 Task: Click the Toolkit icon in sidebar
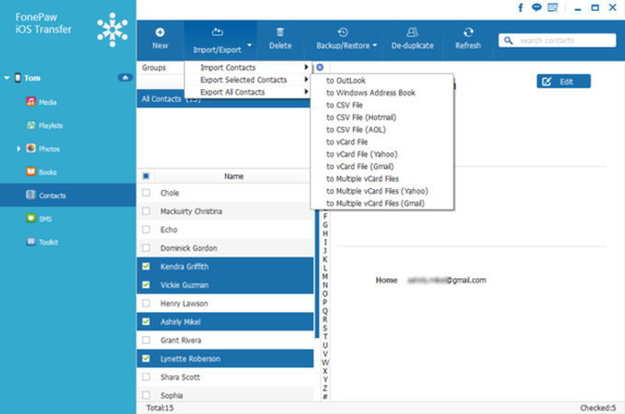coord(31,241)
